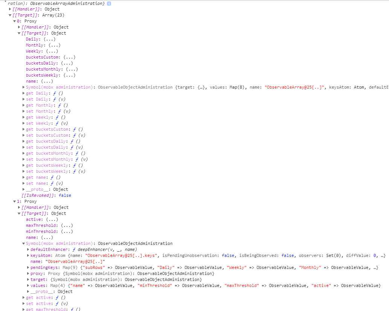The width and height of the screenshot is (389, 311).
Task: Expand the set active setter
Action: point(24,303)
